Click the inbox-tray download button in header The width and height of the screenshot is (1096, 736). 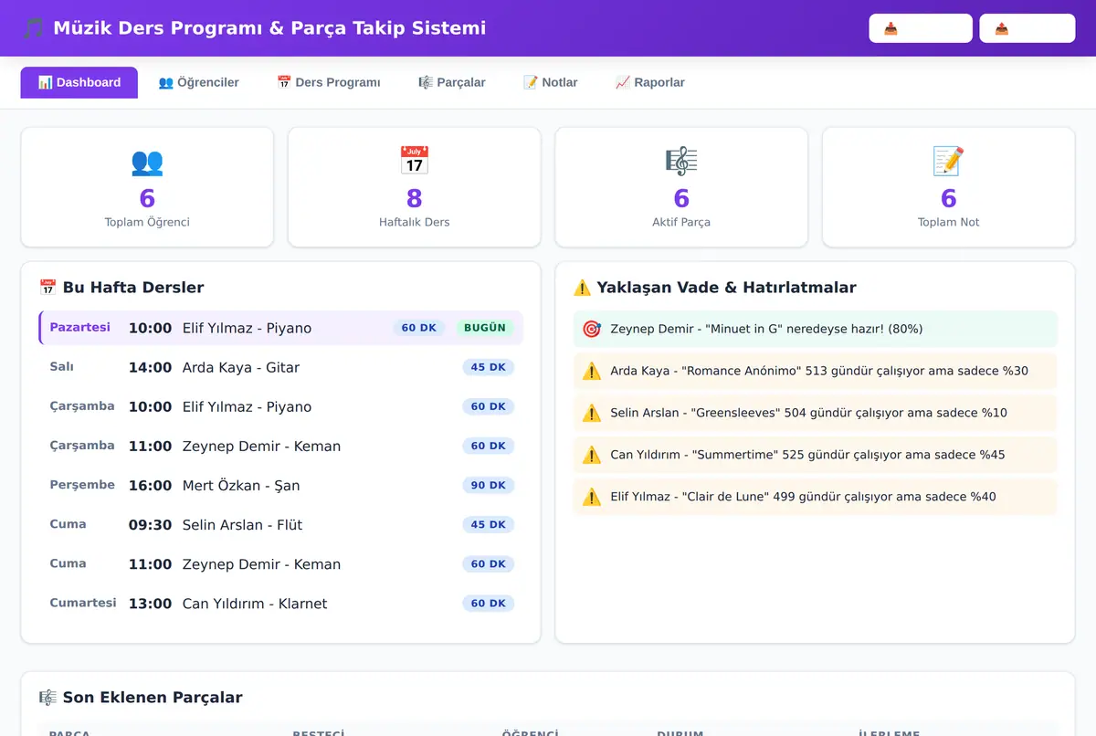pos(921,28)
